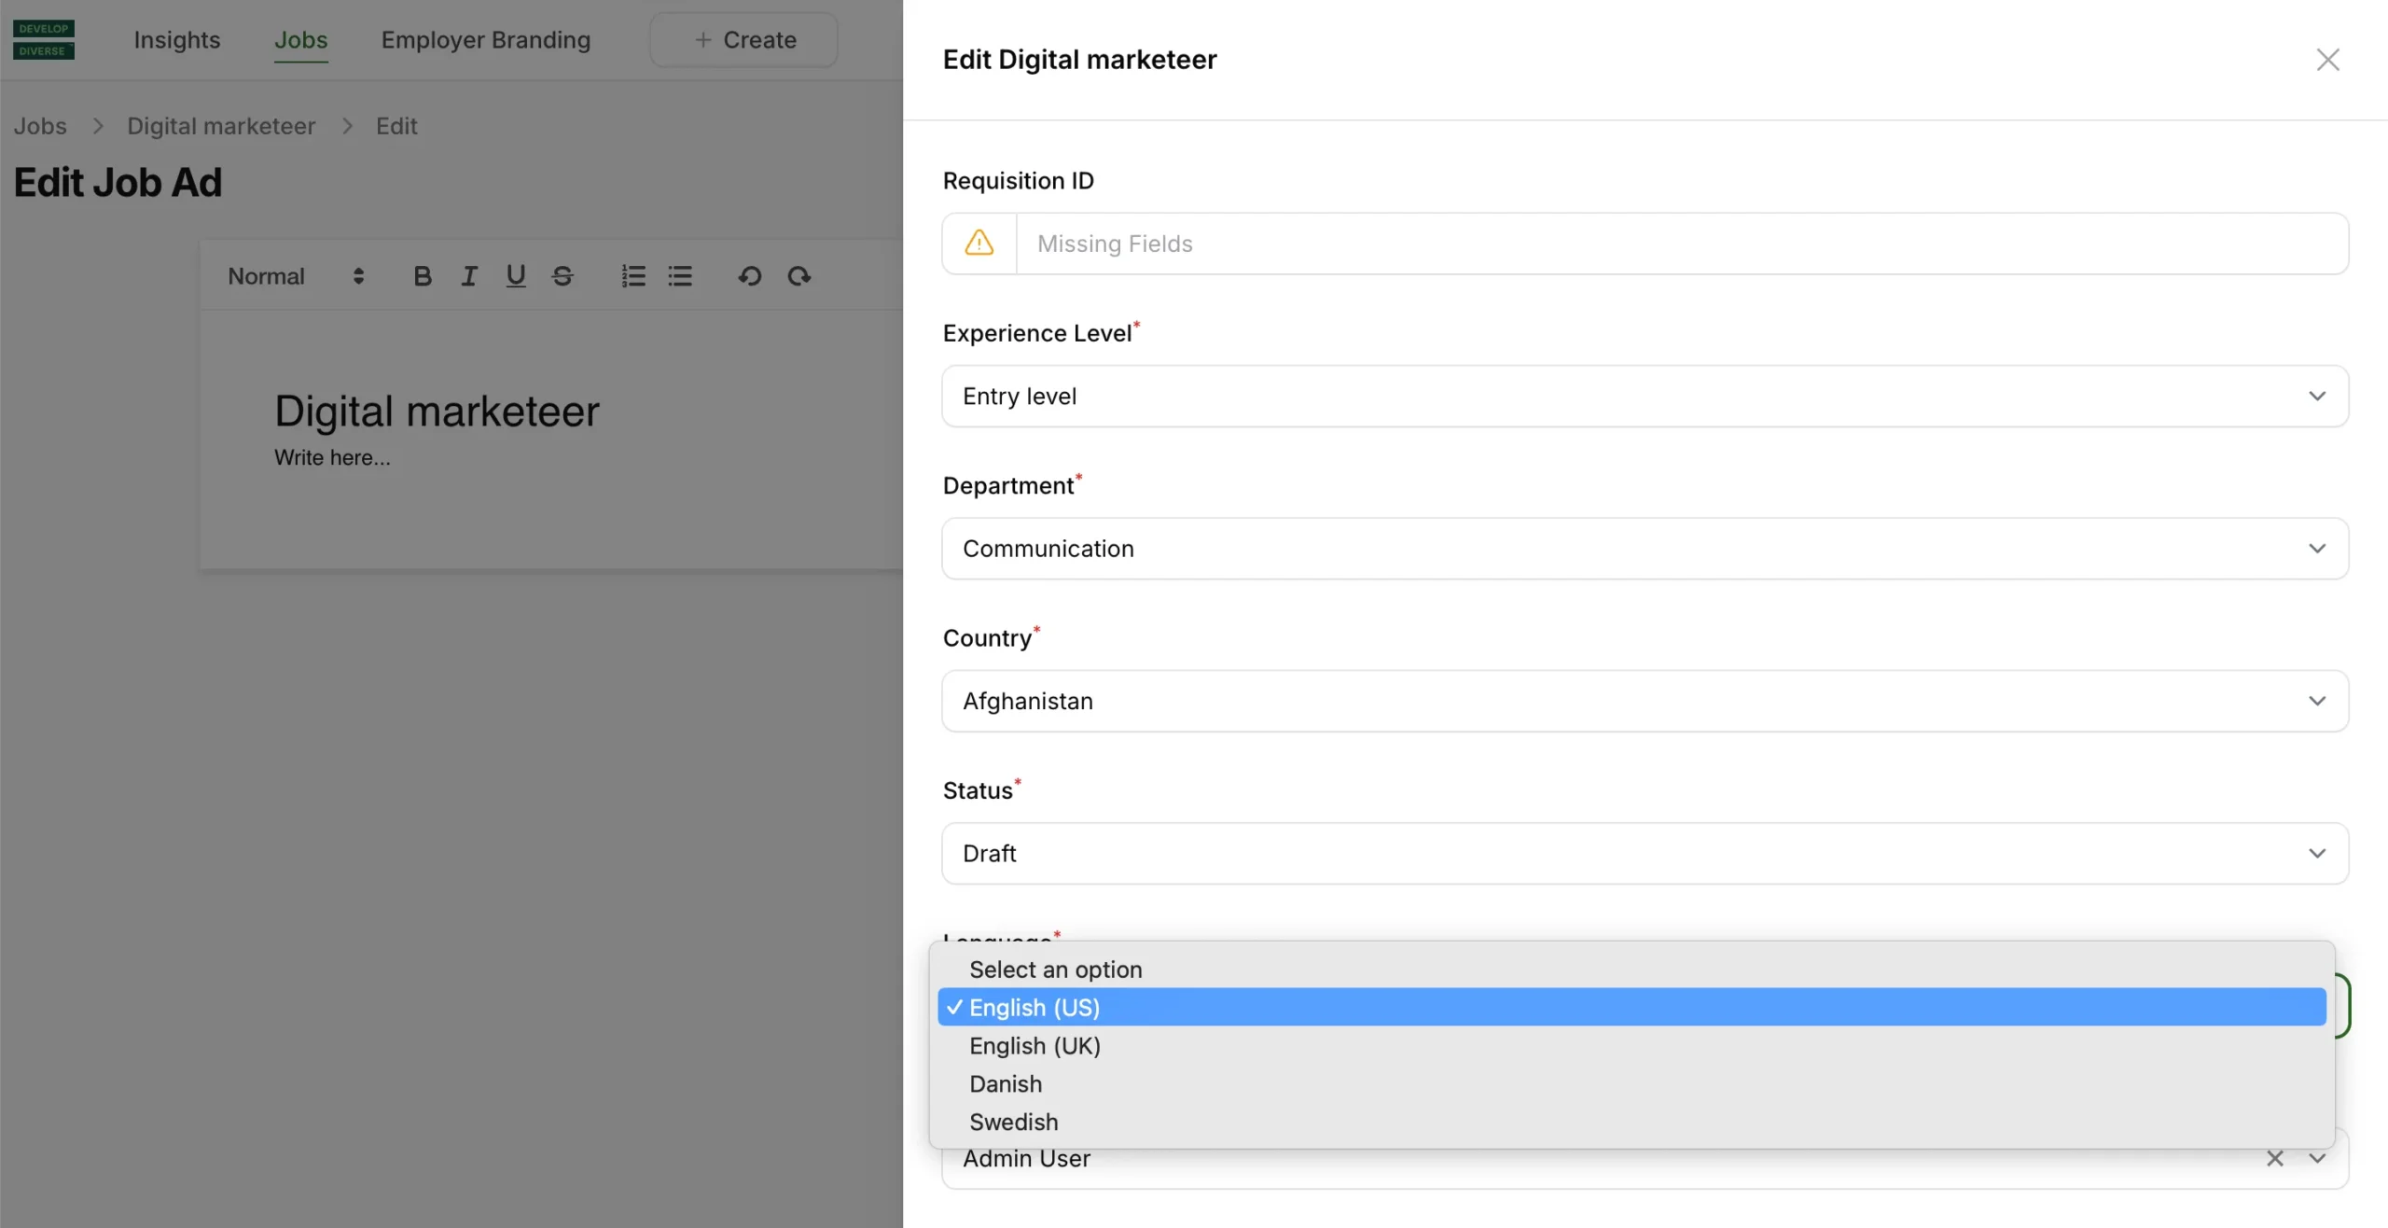2388x1228 pixels.
Task: Expand the Department dropdown
Action: [1645, 549]
